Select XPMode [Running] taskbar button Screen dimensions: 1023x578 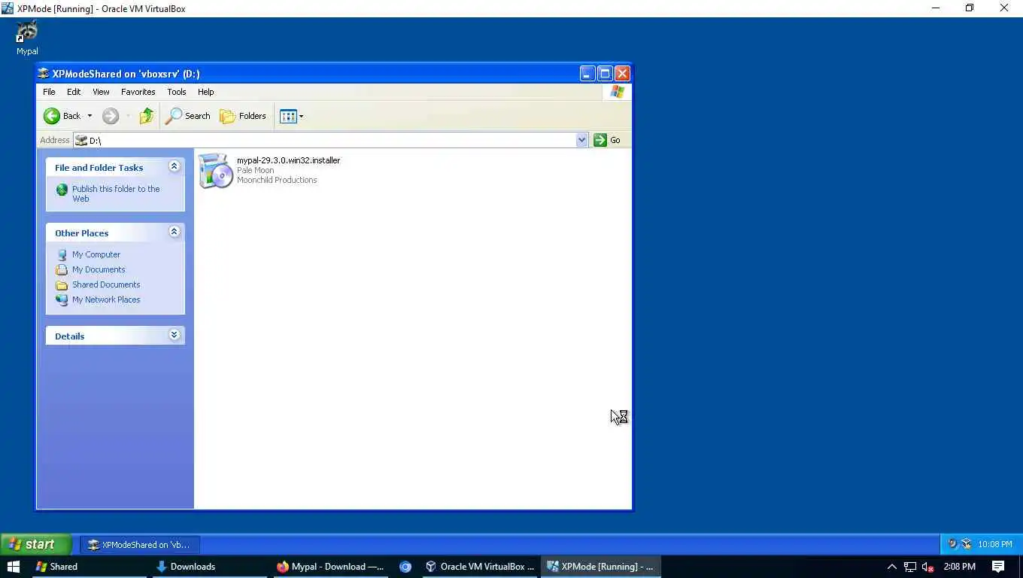600,567
